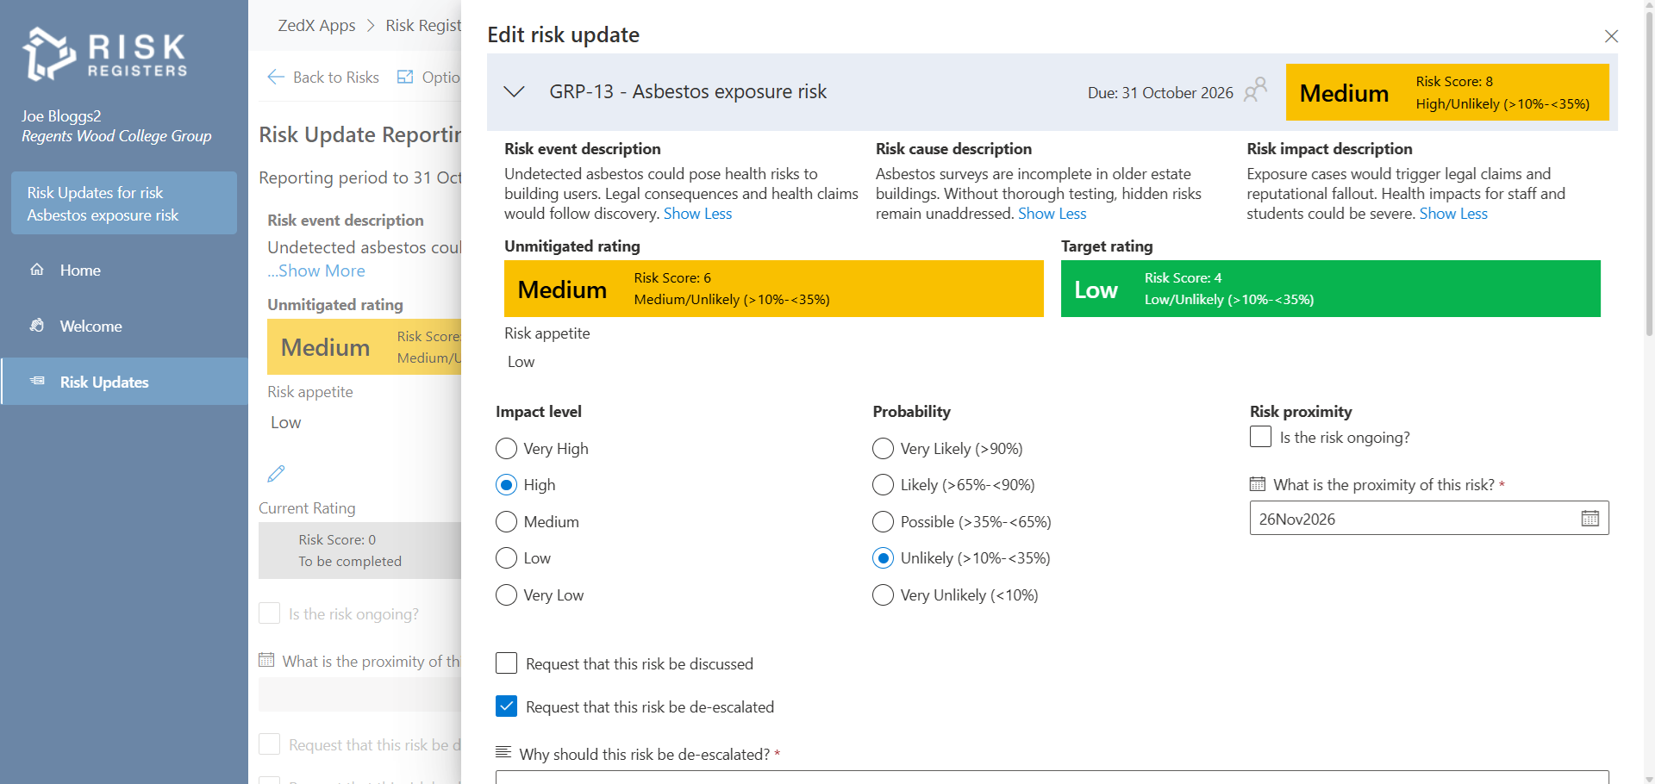1655x784 pixels.
Task: Click the green Low target rating banner
Action: (1330, 289)
